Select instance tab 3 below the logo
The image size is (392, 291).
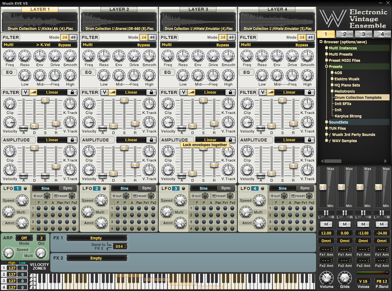(363, 34)
